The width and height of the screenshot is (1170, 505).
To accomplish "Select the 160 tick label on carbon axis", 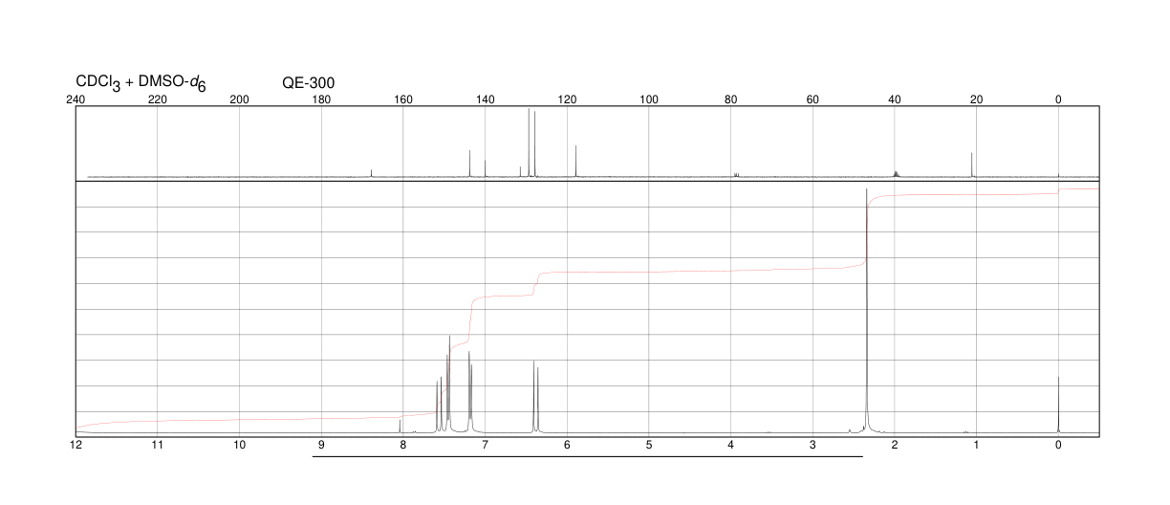I will tap(403, 99).
